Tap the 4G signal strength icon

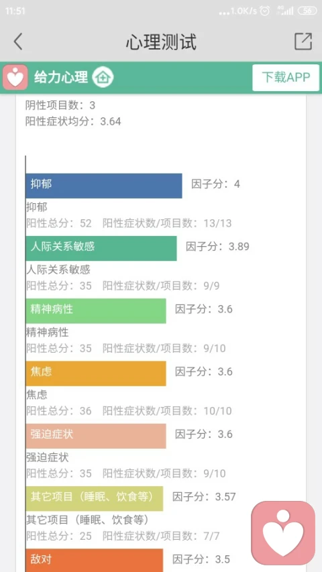coord(285,11)
